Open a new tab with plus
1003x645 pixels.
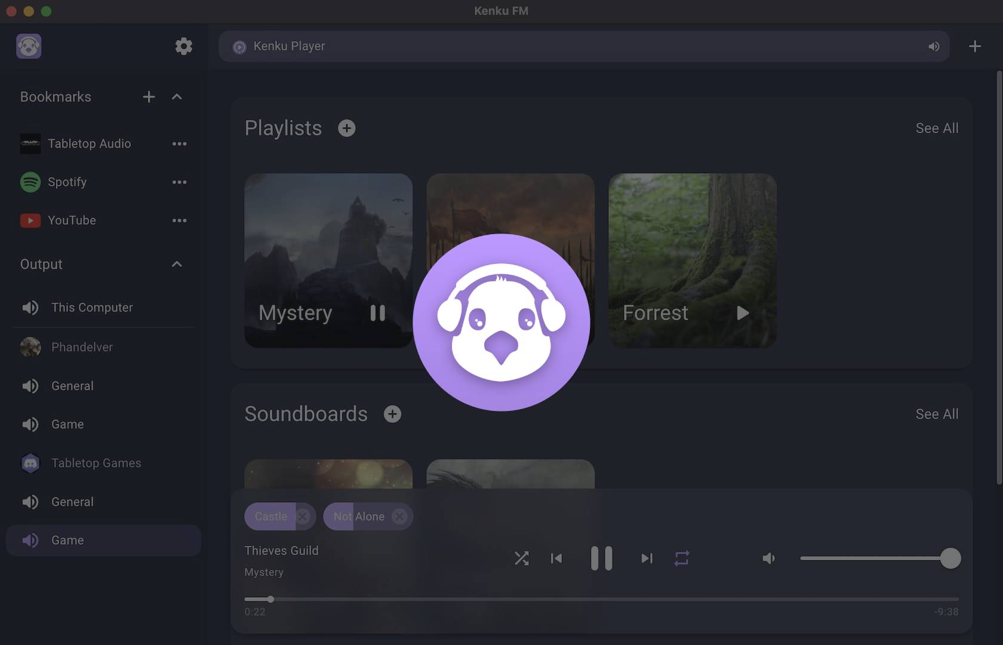(x=974, y=46)
